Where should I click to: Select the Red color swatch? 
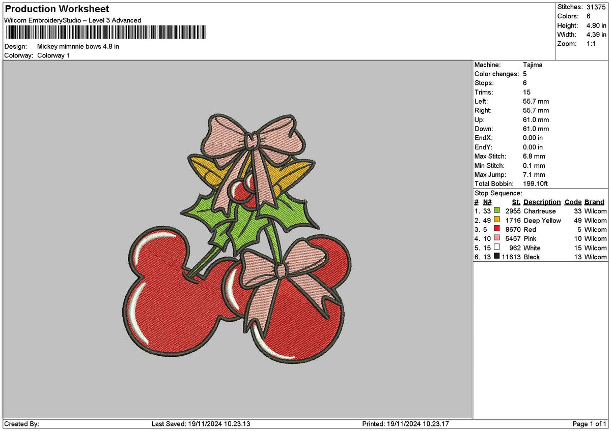495,229
